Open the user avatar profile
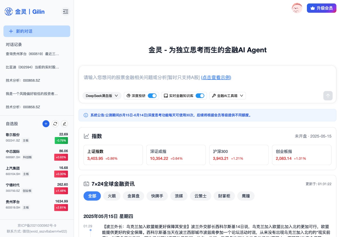The height and width of the screenshot is (237, 341). tap(297, 8)
